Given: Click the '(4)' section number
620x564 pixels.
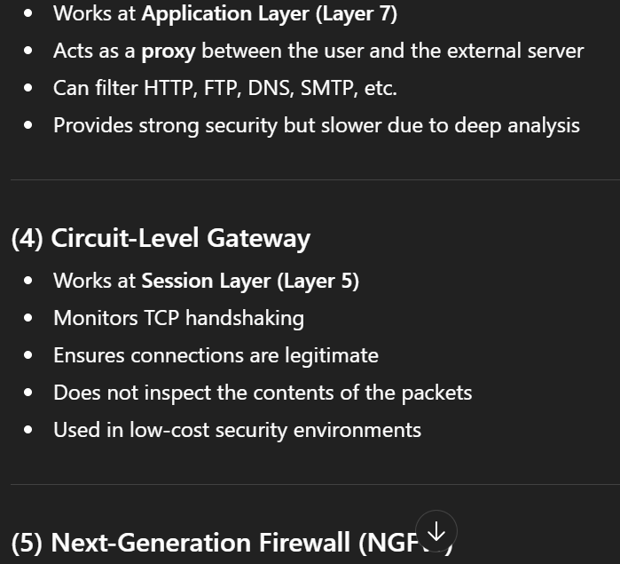Looking at the screenshot, I should (27, 238).
